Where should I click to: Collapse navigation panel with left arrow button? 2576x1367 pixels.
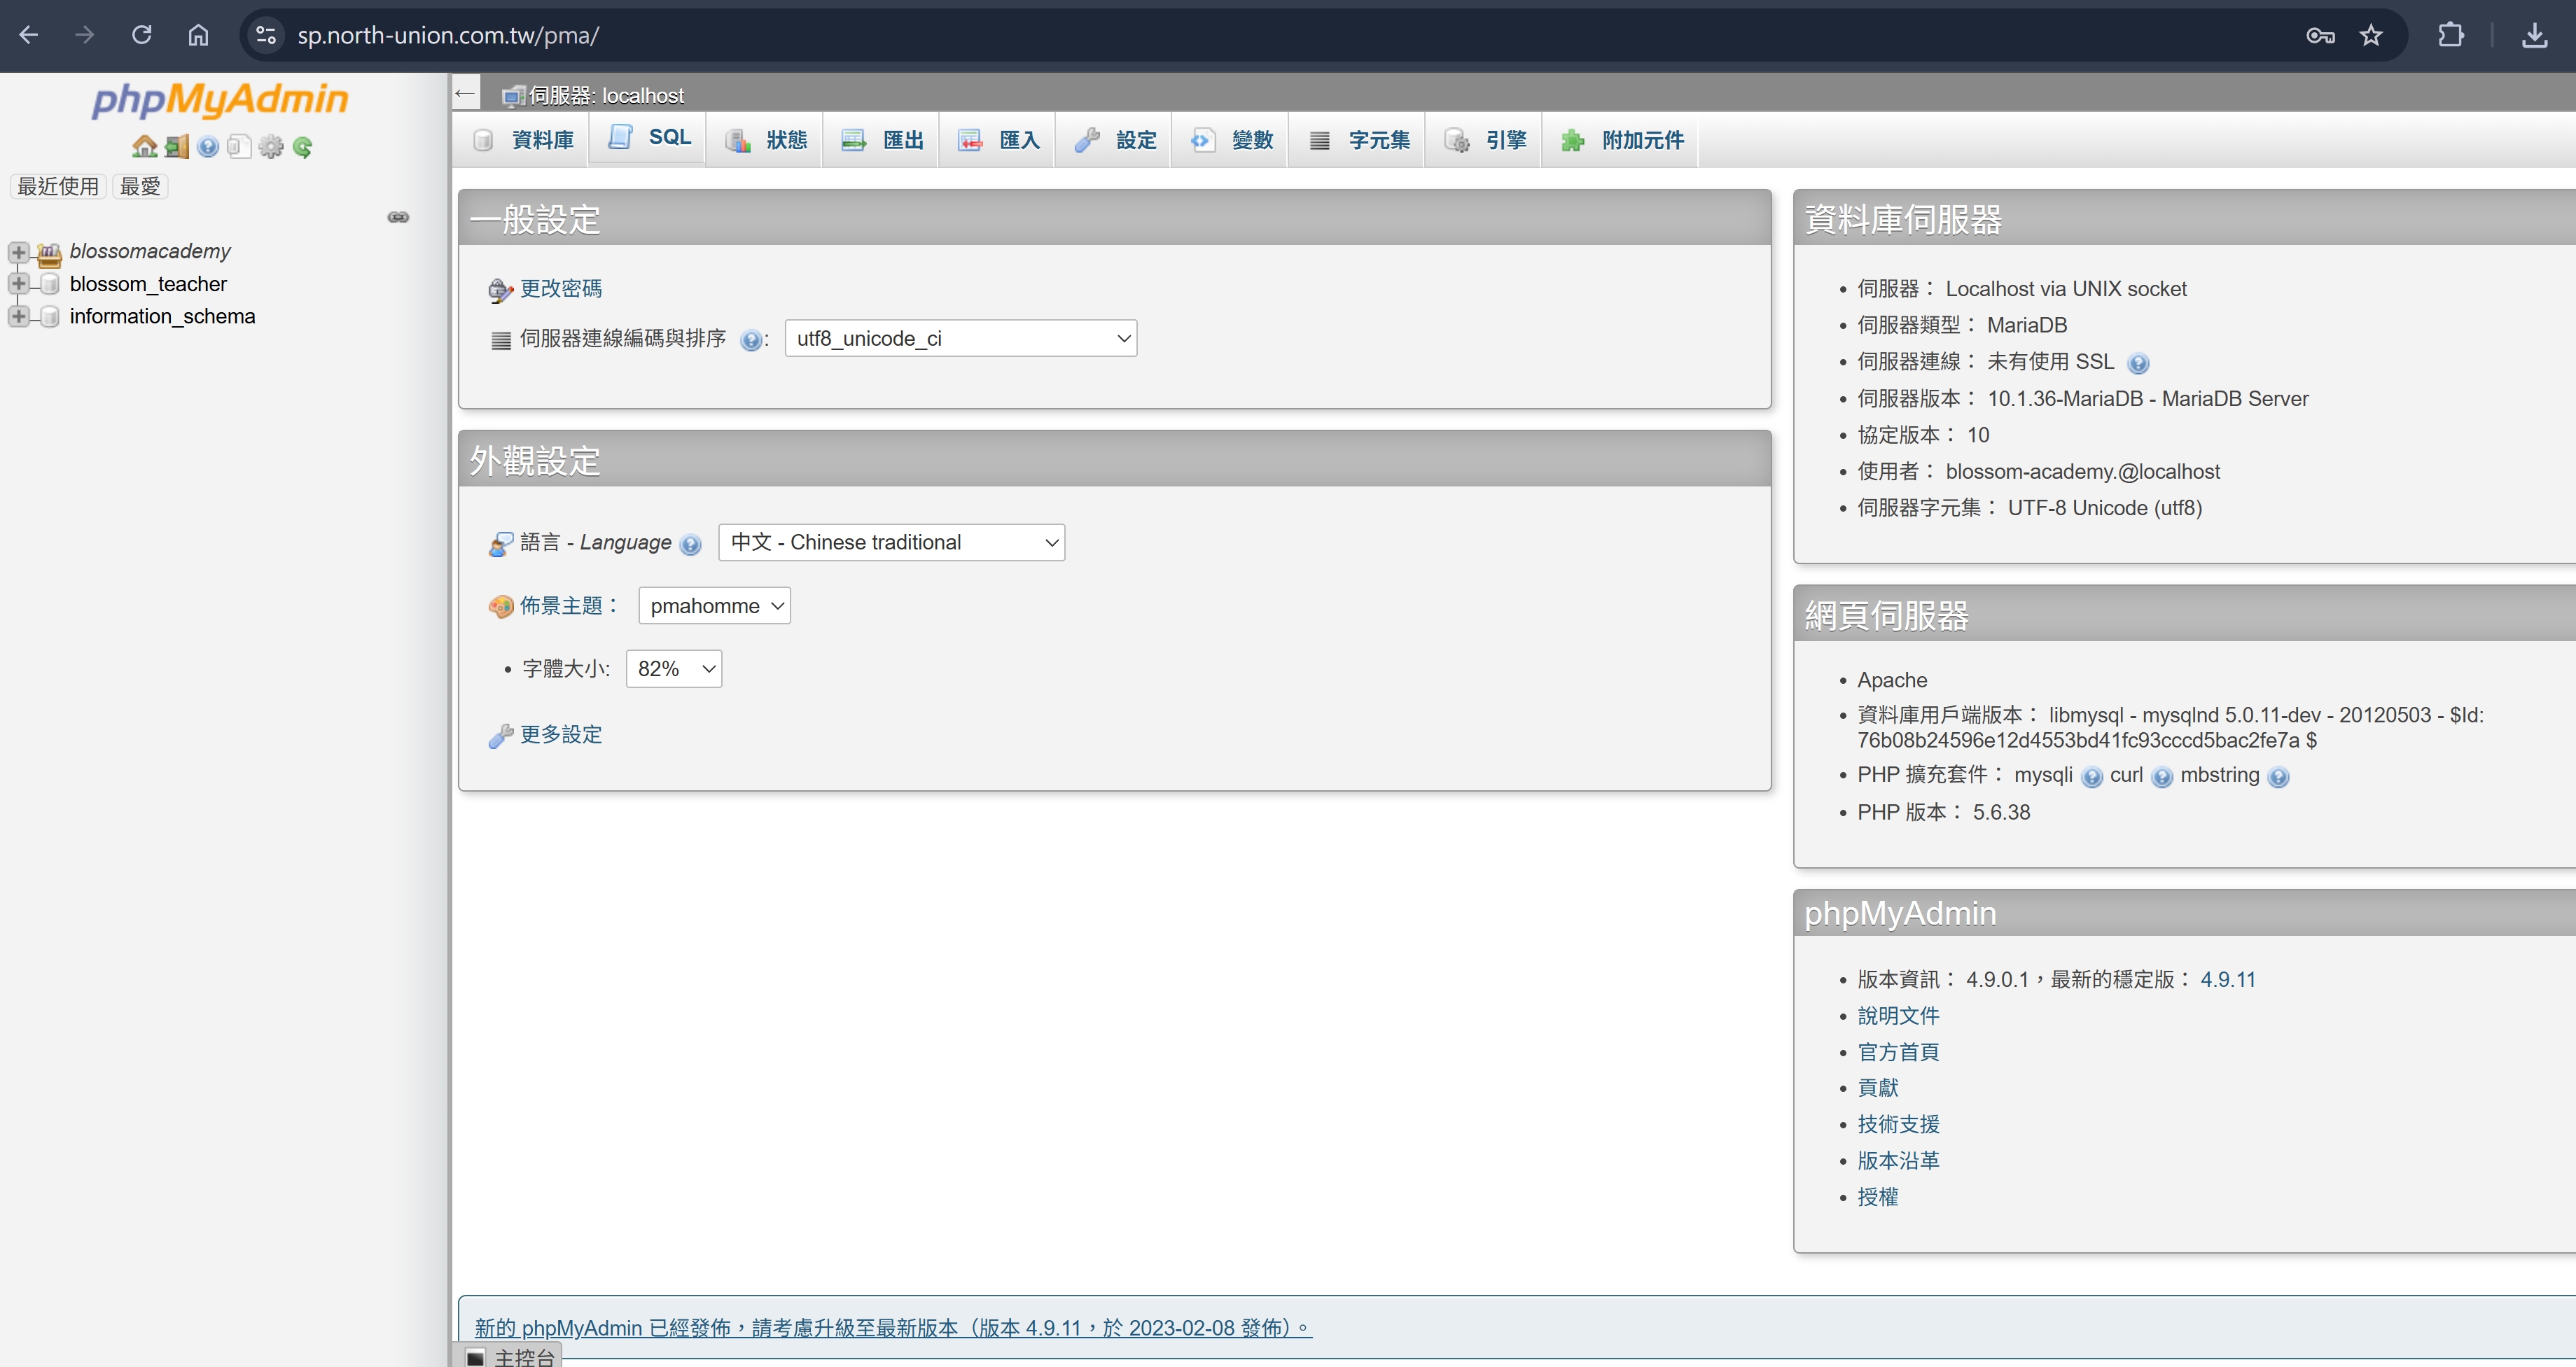[x=465, y=94]
